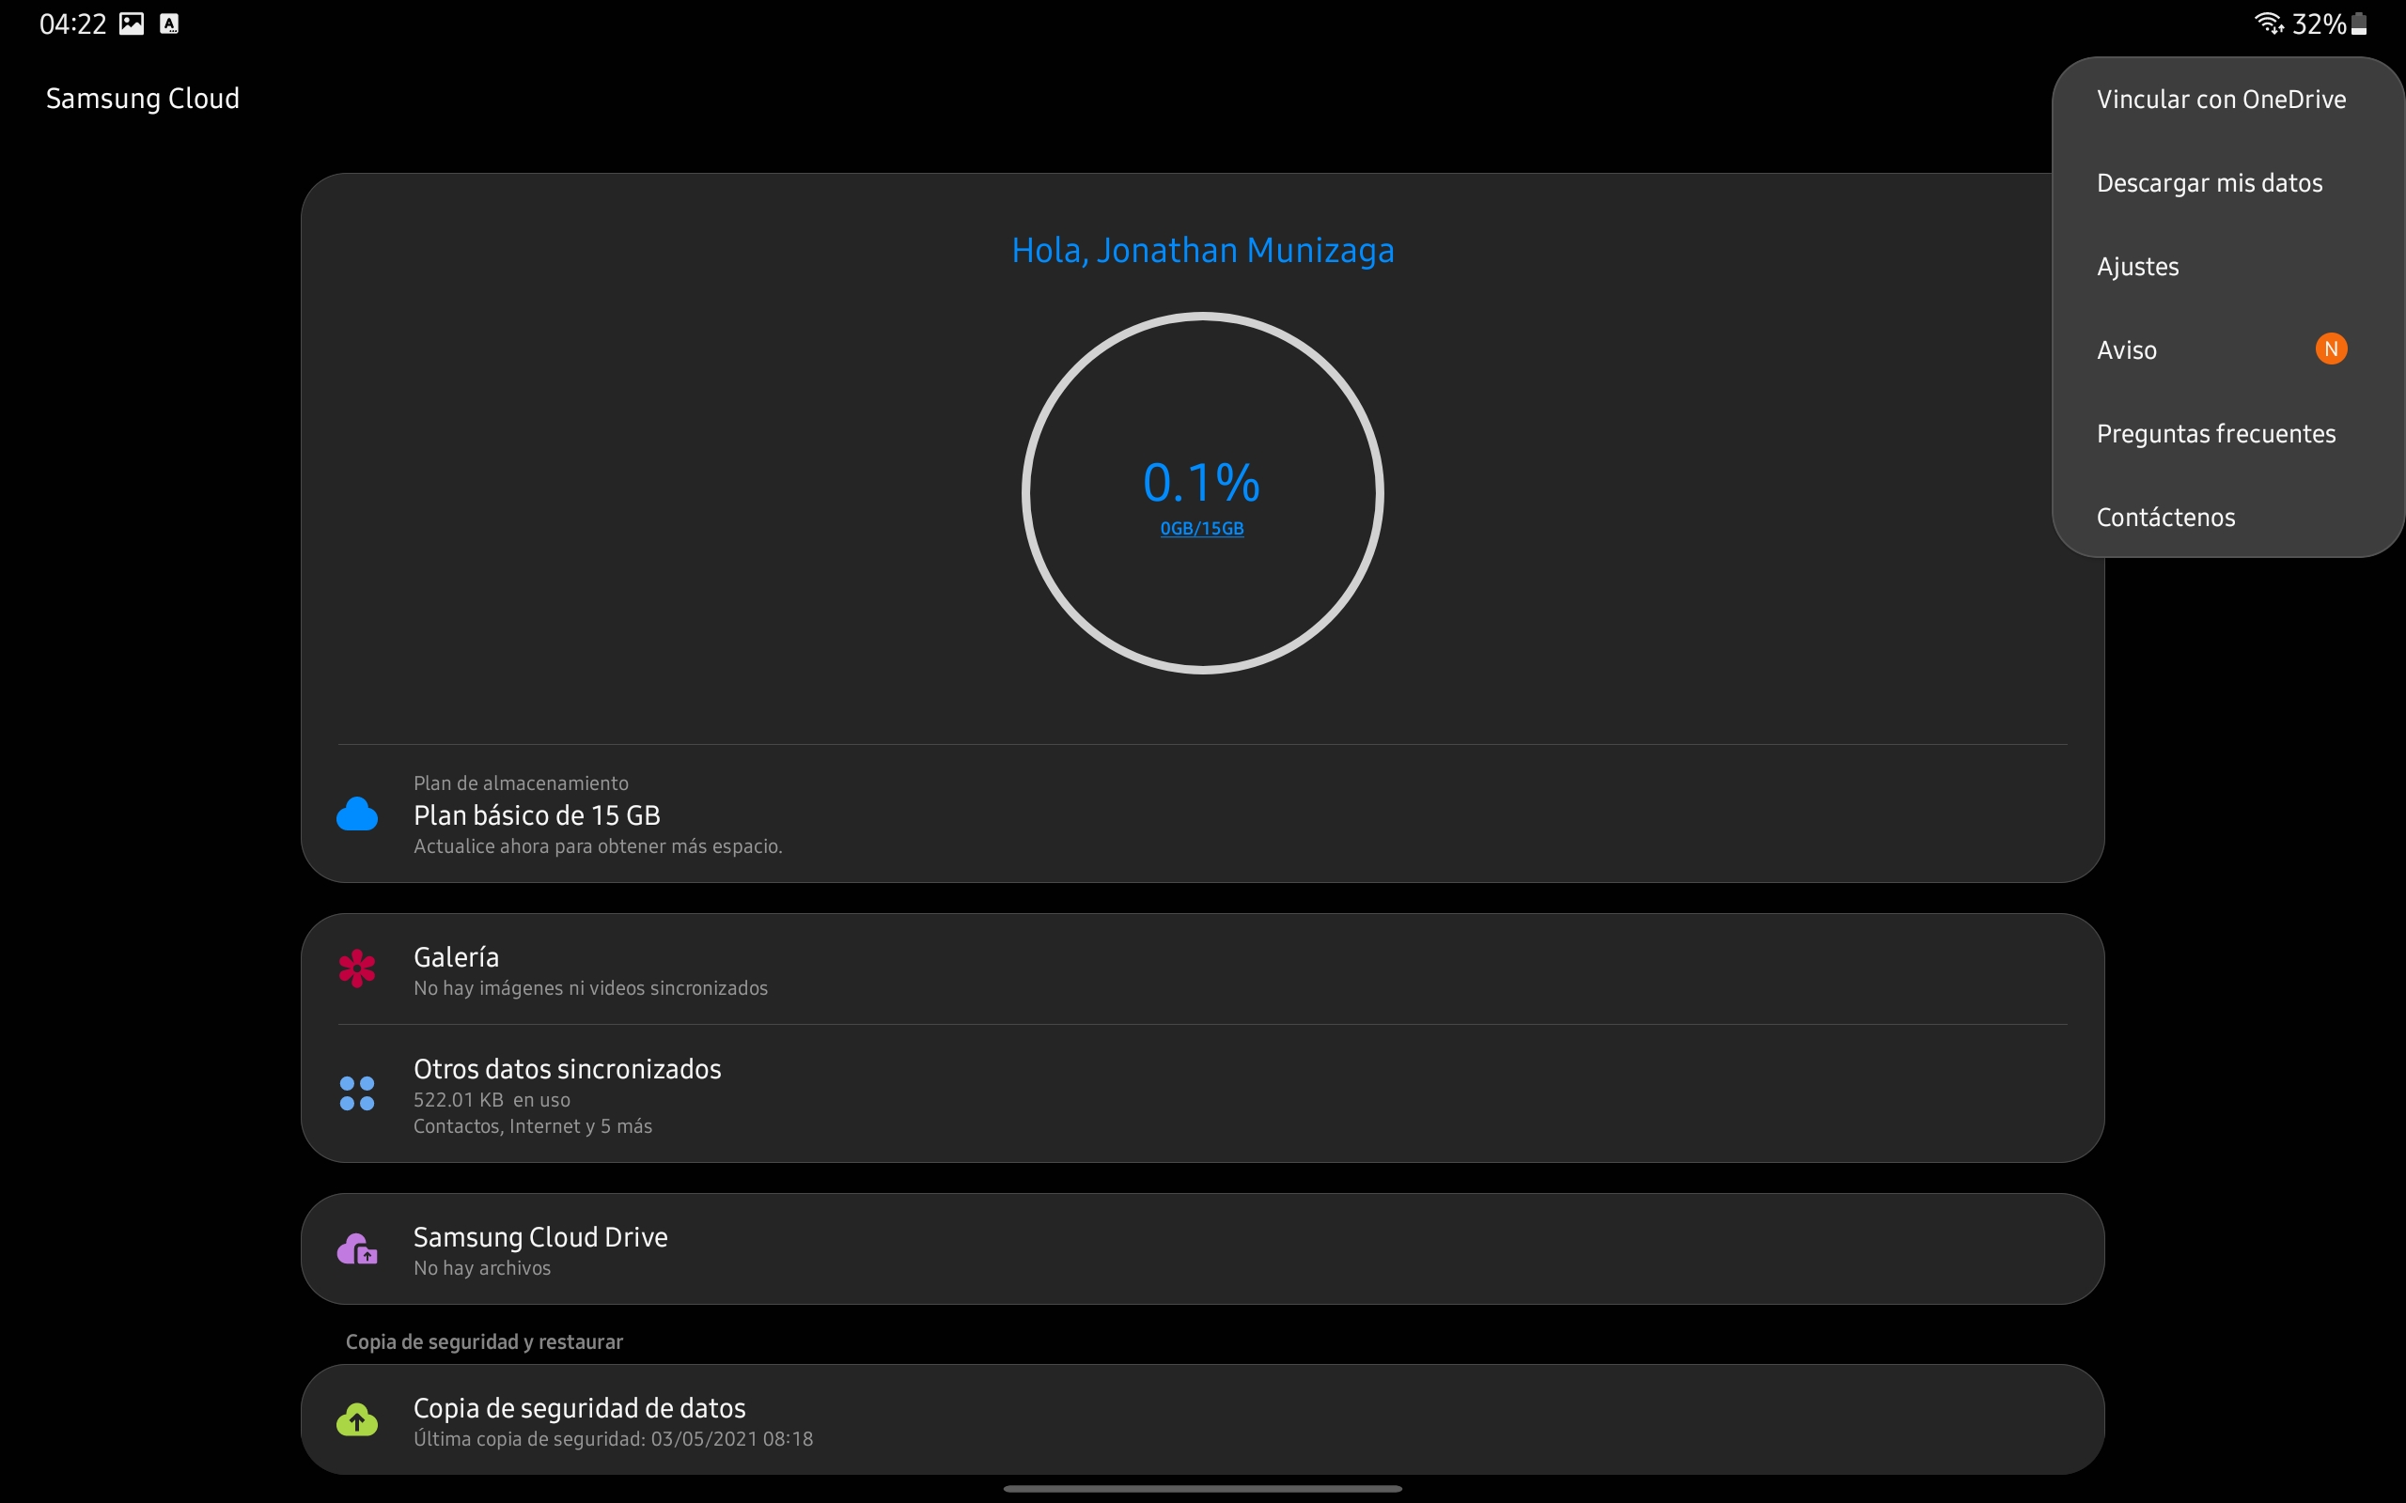Click the image notification icon in status bar

(132, 23)
